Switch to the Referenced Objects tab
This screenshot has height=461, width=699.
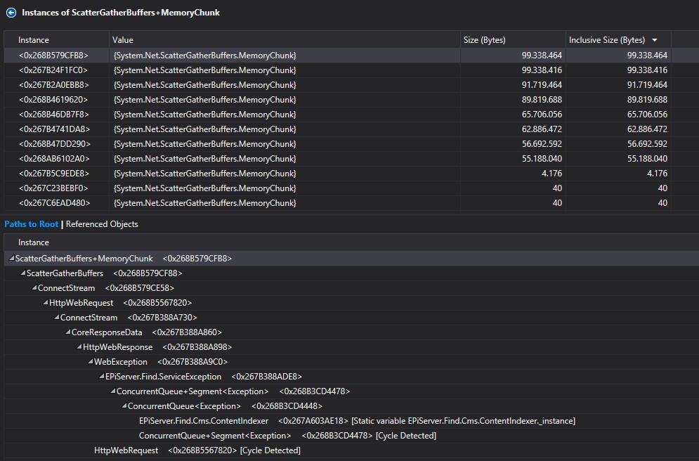[x=102, y=224]
